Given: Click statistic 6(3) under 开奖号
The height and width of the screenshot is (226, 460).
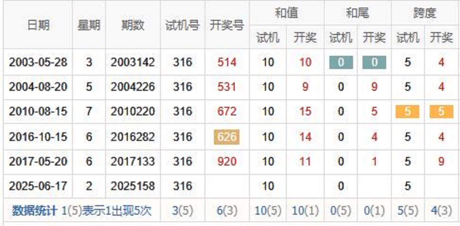Looking at the screenshot, I should tap(227, 211).
